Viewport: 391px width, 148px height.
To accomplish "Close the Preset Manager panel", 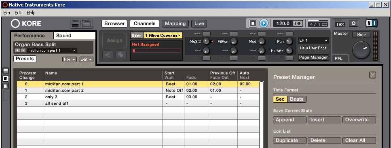I will coord(372,75).
